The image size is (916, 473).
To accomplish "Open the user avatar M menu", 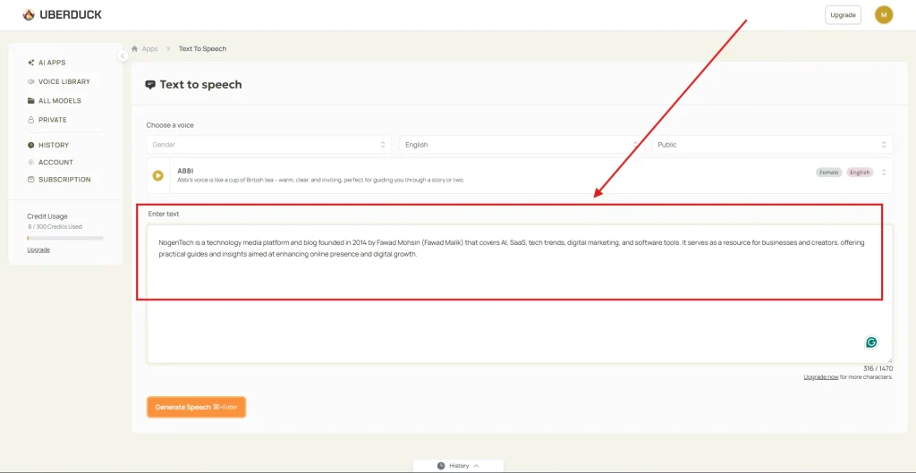I will [883, 14].
